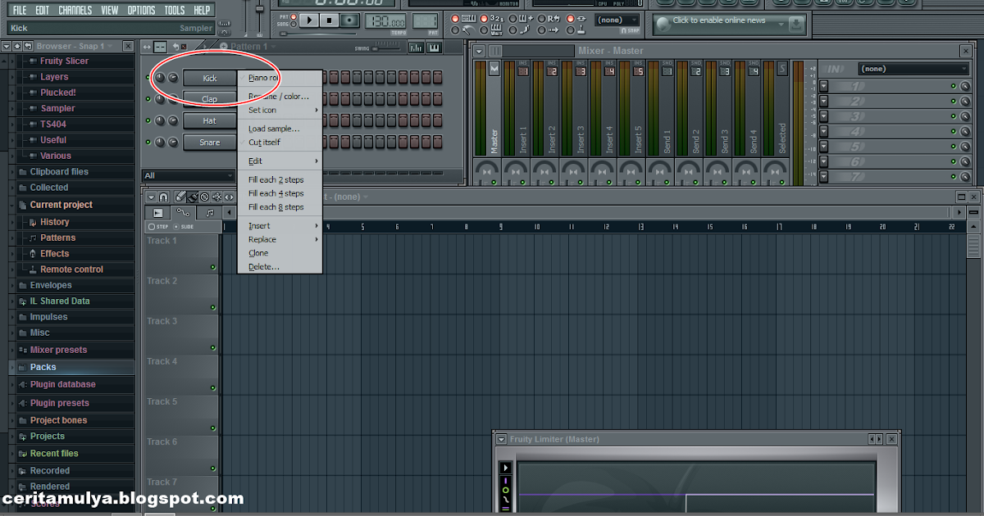Choose Load sample from context menu
This screenshot has width=984, height=516.
tap(280, 129)
